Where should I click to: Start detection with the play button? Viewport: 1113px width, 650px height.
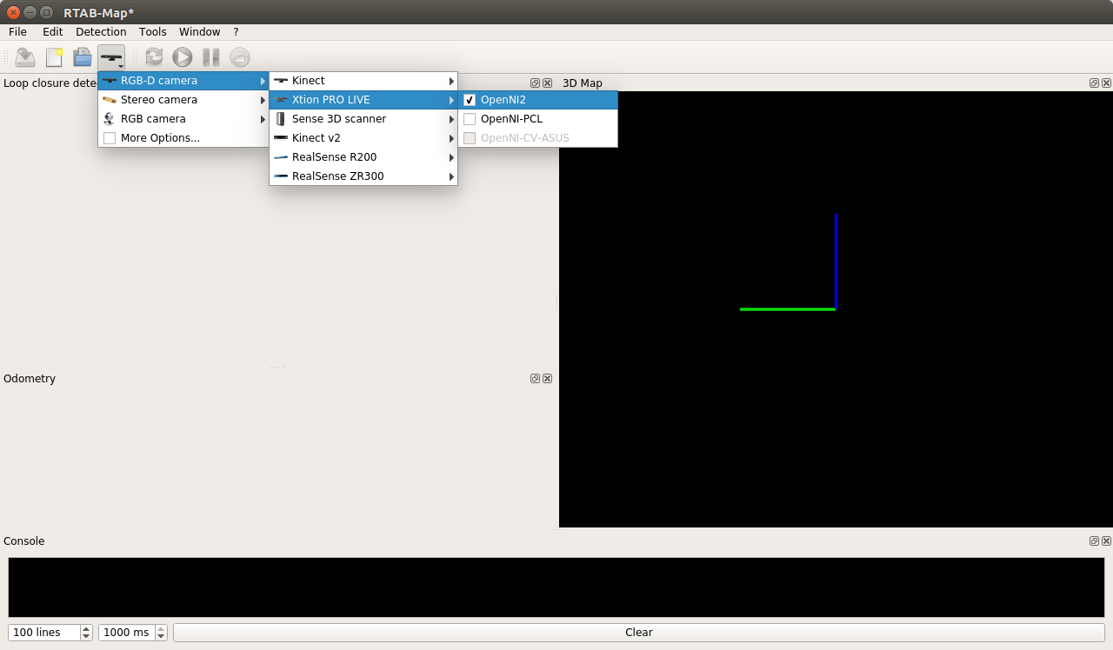point(183,57)
